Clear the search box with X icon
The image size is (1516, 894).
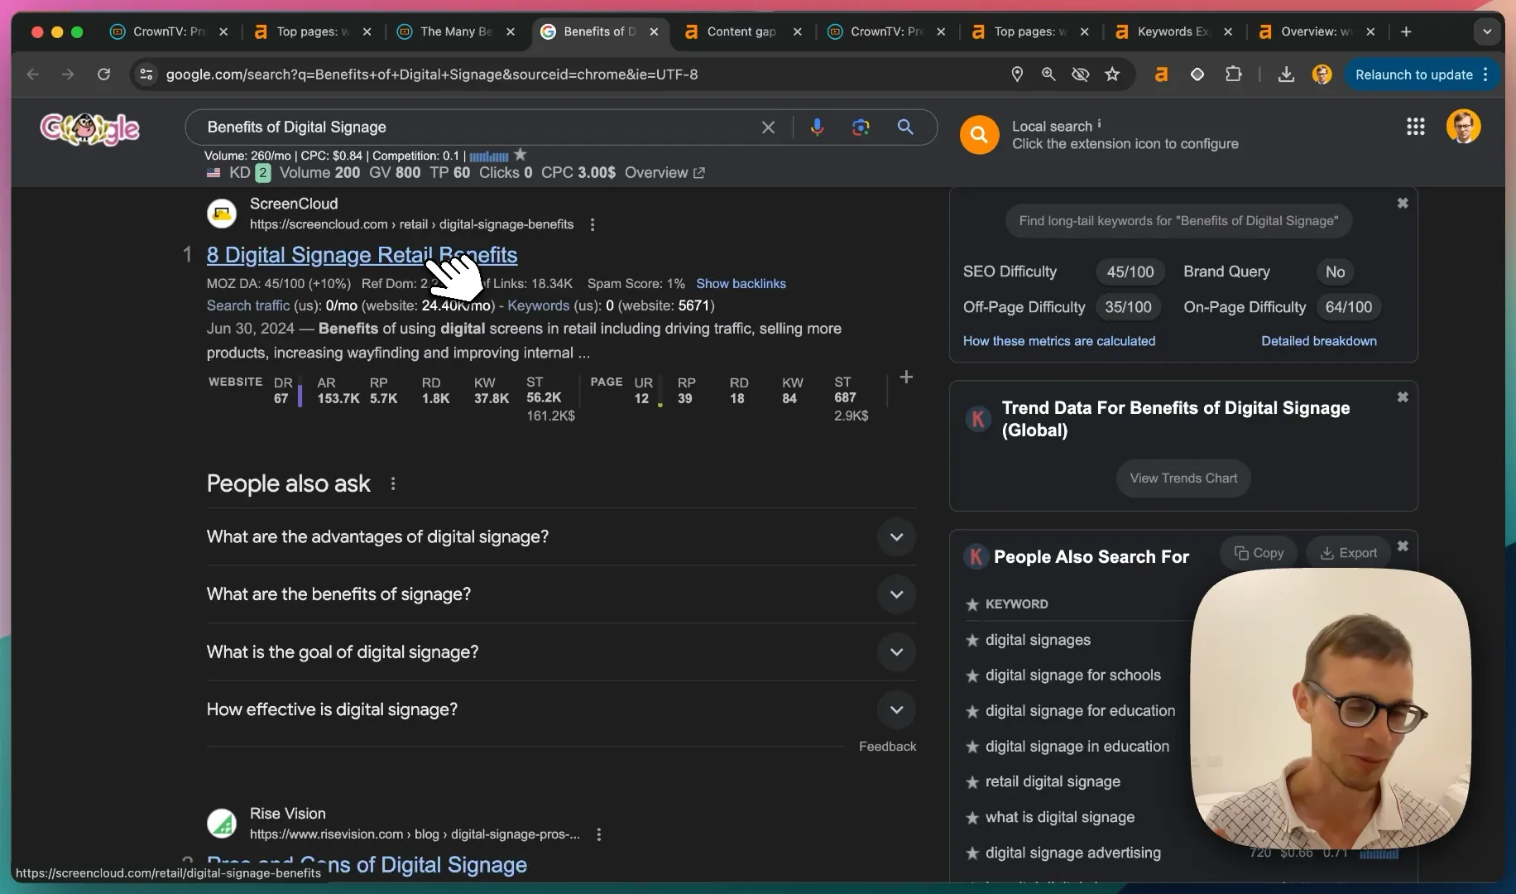click(768, 127)
